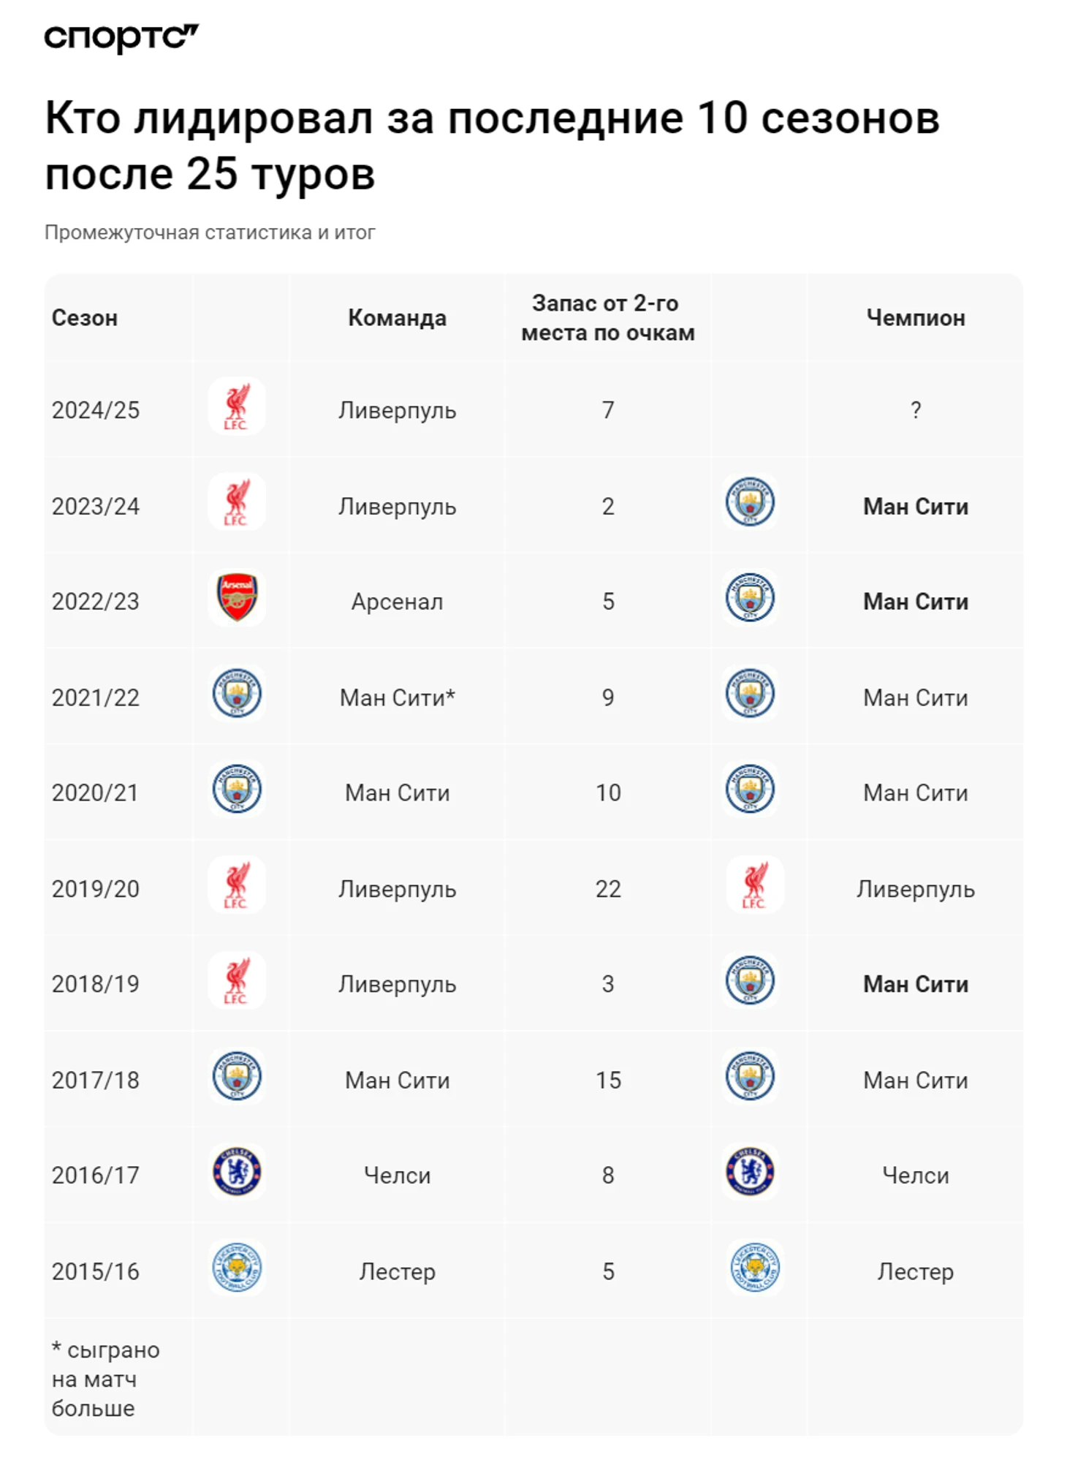Click Man City leader crest in 2017/18 row
The width and height of the screenshot is (1067, 1457).
237,1076
